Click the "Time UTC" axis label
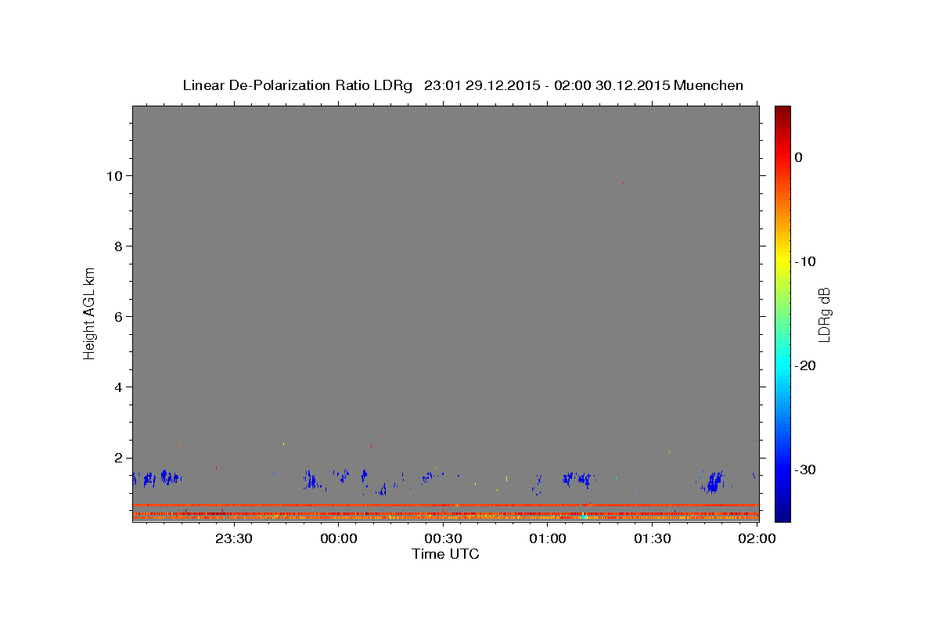Screen dimensions: 939x626 tap(445, 554)
